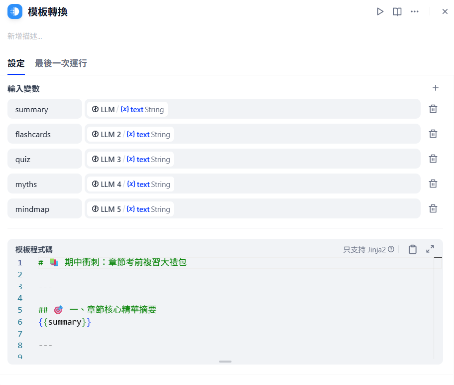Grab the code editor bottom resize handle
Image resolution: width=454 pixels, height=385 pixels.
tap(226, 362)
